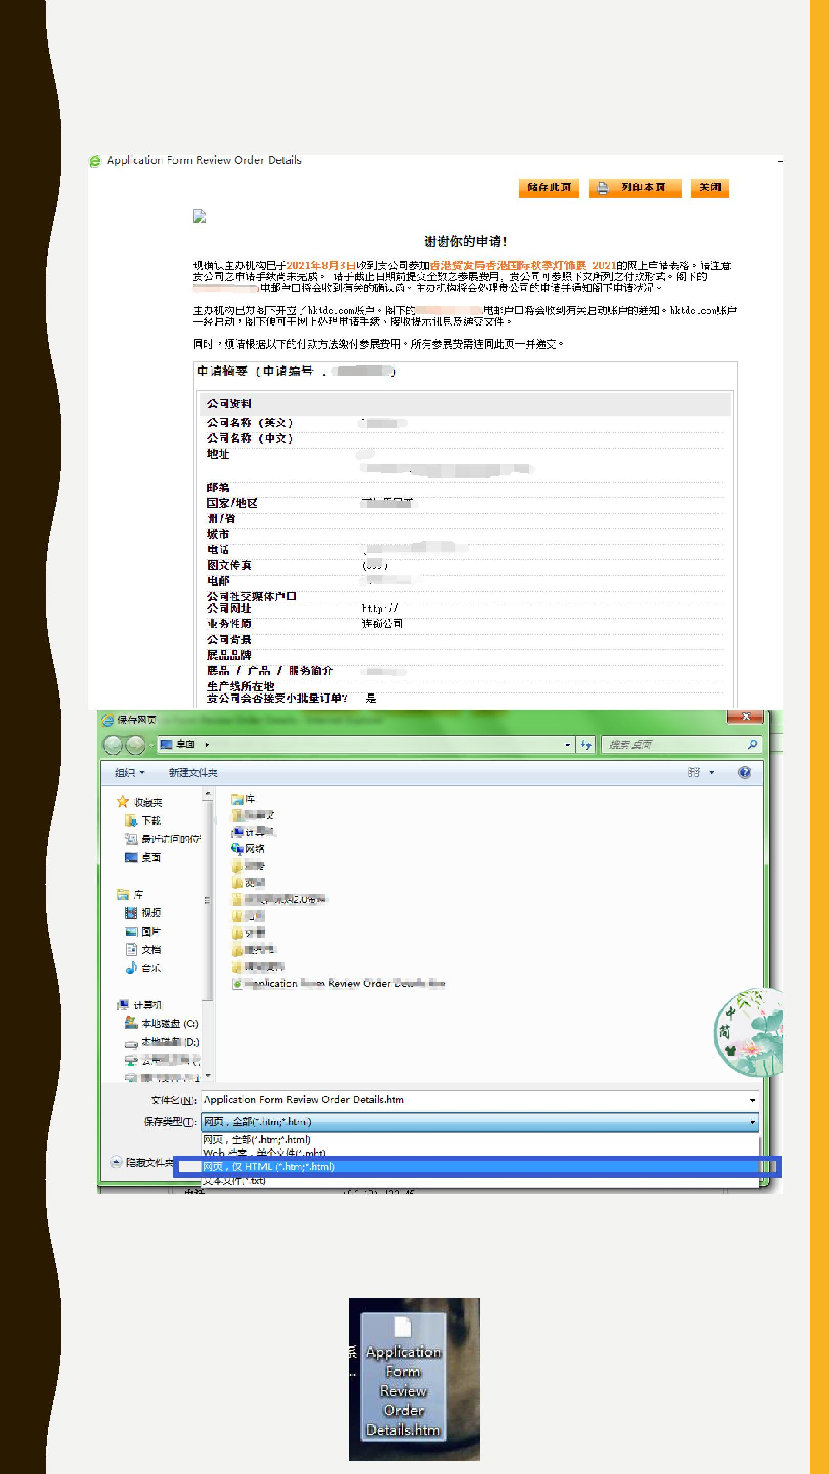Select 下载 downloads in the navigation pane
Image resolution: width=829 pixels, height=1474 pixels.
143,820
